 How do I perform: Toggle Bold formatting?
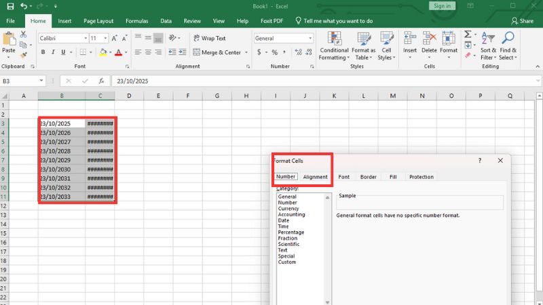tap(43, 52)
